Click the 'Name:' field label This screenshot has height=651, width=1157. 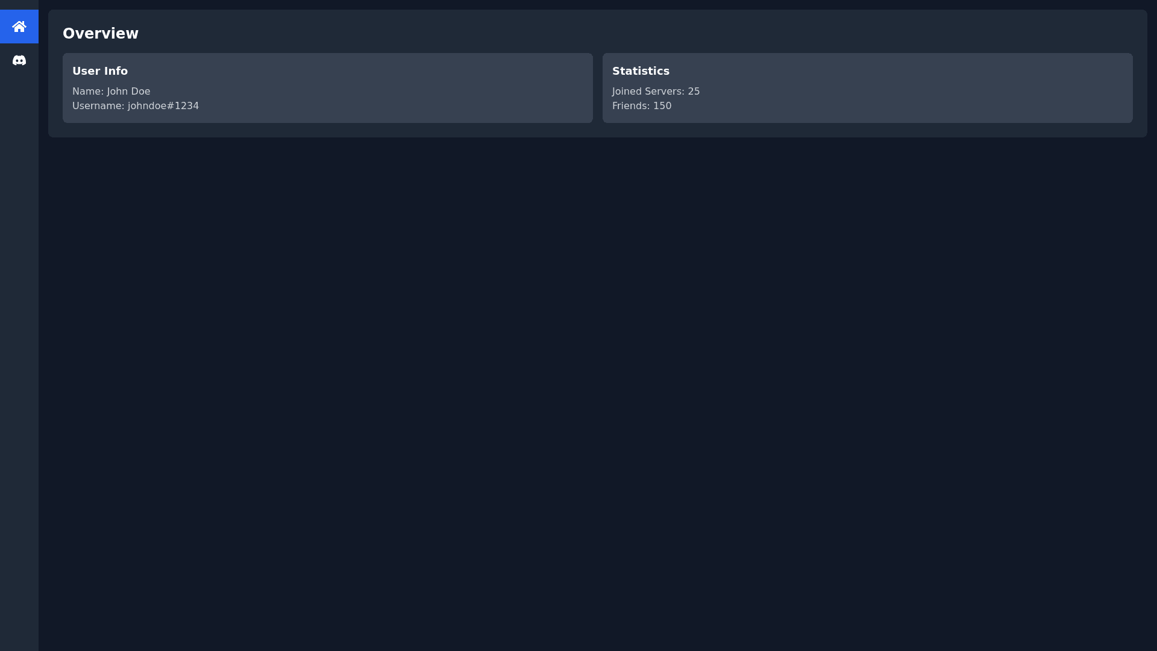[88, 92]
